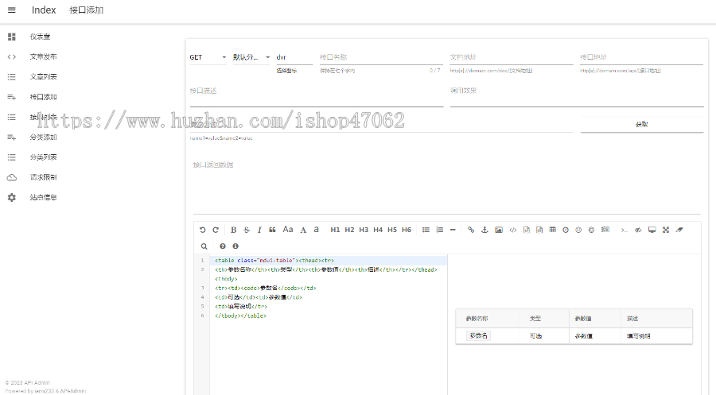Insert an H4 heading

click(378, 230)
